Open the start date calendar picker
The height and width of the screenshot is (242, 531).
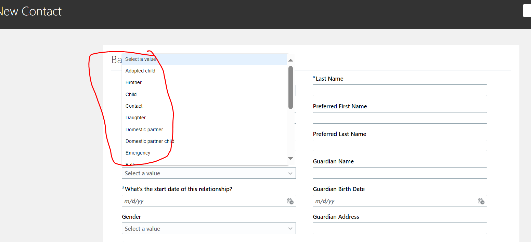[x=290, y=201]
